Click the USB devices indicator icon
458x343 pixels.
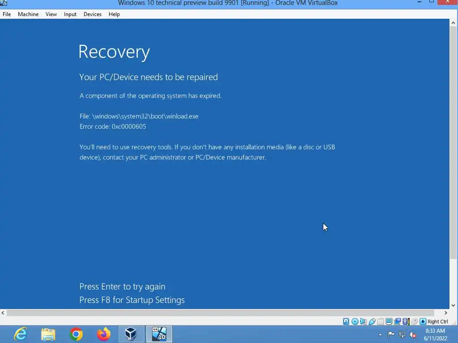pos(372,322)
